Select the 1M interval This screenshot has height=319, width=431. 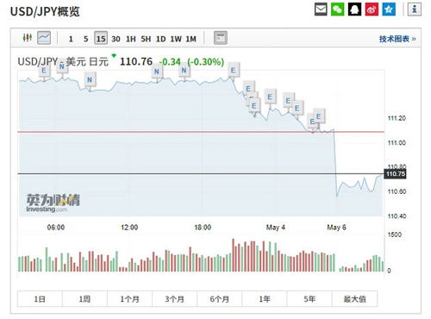coord(191,39)
